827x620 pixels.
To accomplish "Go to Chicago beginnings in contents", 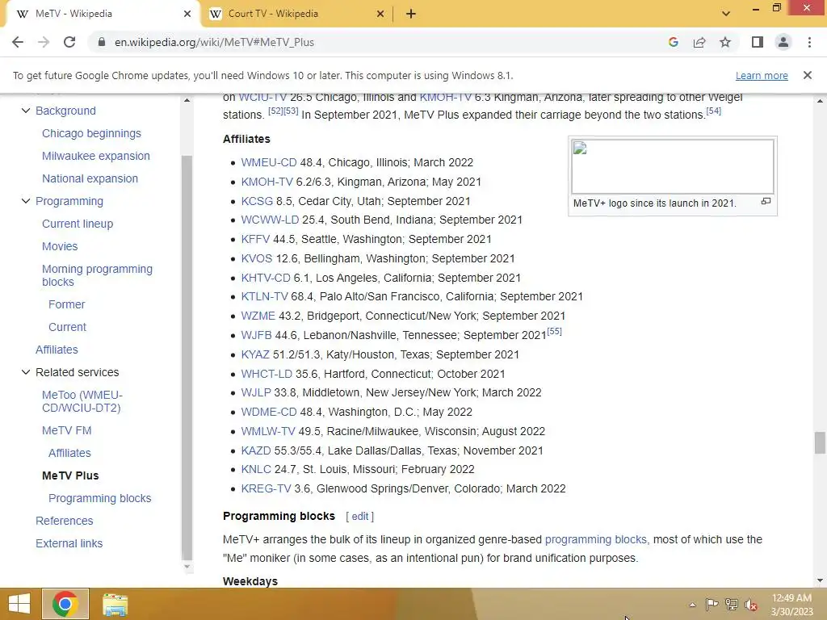I will [x=91, y=133].
